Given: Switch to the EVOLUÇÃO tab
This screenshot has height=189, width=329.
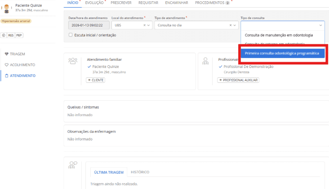Looking at the screenshot, I should 94,3.
